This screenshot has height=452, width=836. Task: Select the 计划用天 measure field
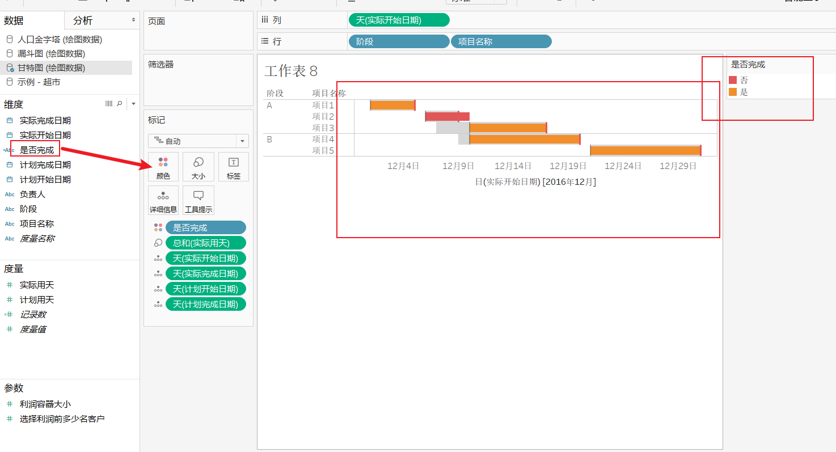(x=37, y=299)
